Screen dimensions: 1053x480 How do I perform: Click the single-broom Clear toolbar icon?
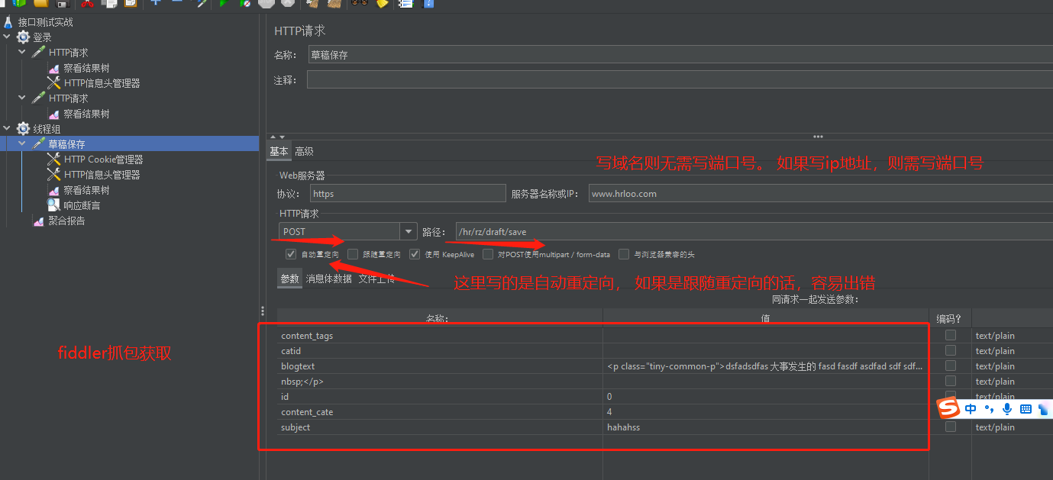[312, 3]
